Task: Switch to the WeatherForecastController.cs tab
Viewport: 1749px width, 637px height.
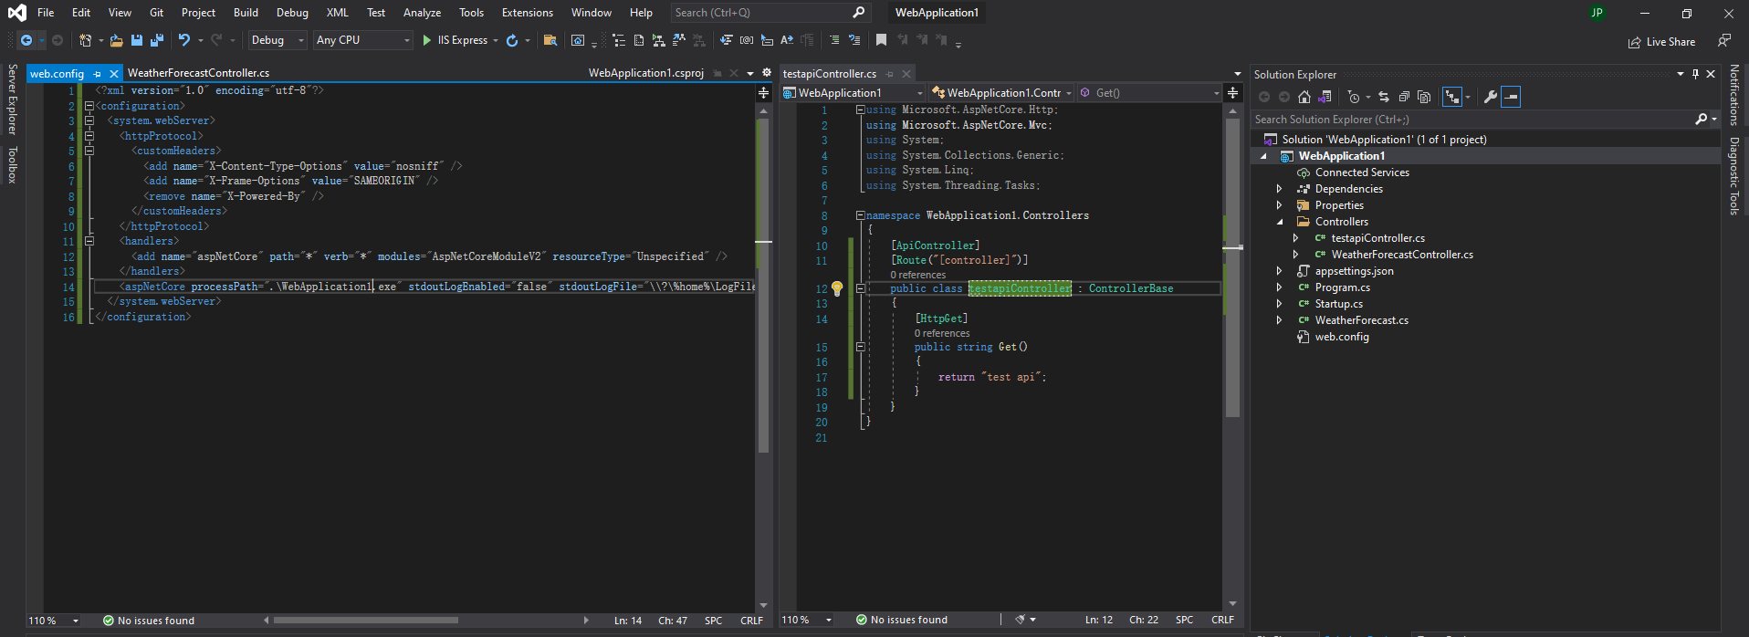Action: point(198,73)
